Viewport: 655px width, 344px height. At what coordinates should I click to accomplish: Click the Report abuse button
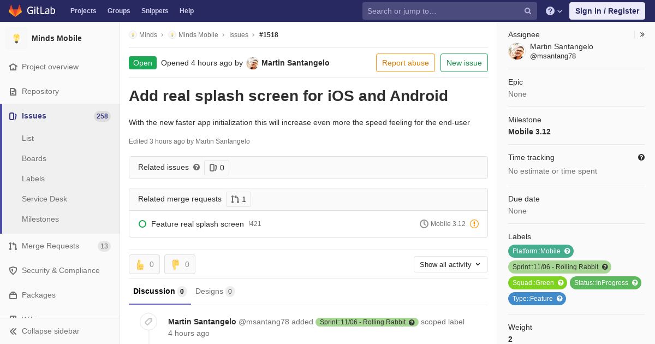pos(405,63)
